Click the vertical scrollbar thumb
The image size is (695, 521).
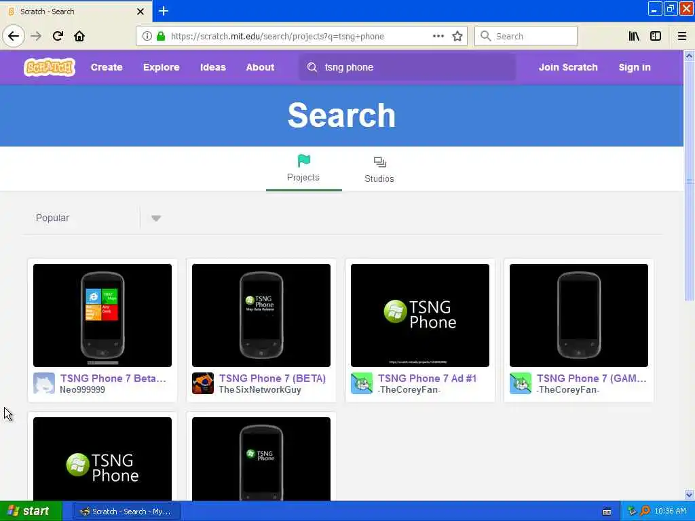pos(689,181)
